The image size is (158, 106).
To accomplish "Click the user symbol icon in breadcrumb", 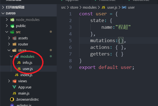I will (124, 8).
